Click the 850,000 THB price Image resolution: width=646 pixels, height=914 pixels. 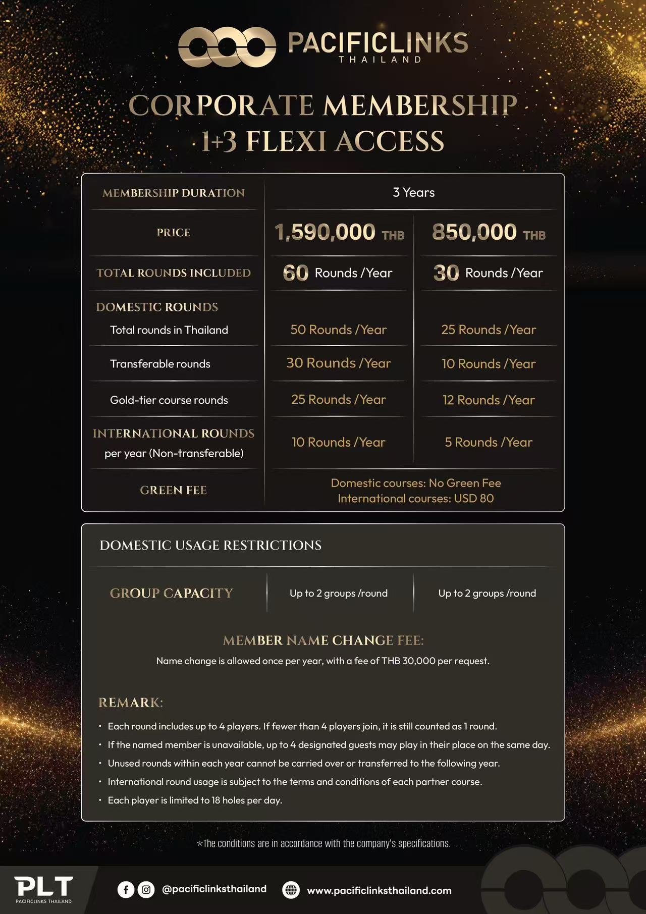pyautogui.click(x=488, y=233)
